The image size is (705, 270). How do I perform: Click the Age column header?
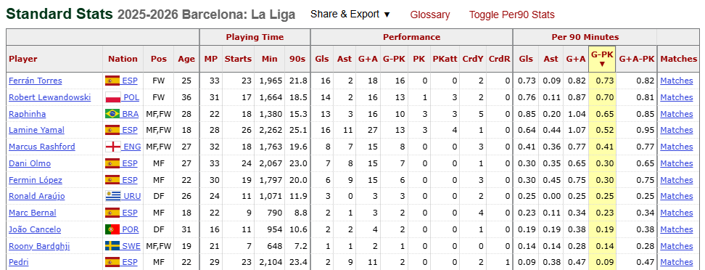coord(186,59)
